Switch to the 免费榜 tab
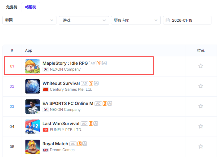 point(12,7)
